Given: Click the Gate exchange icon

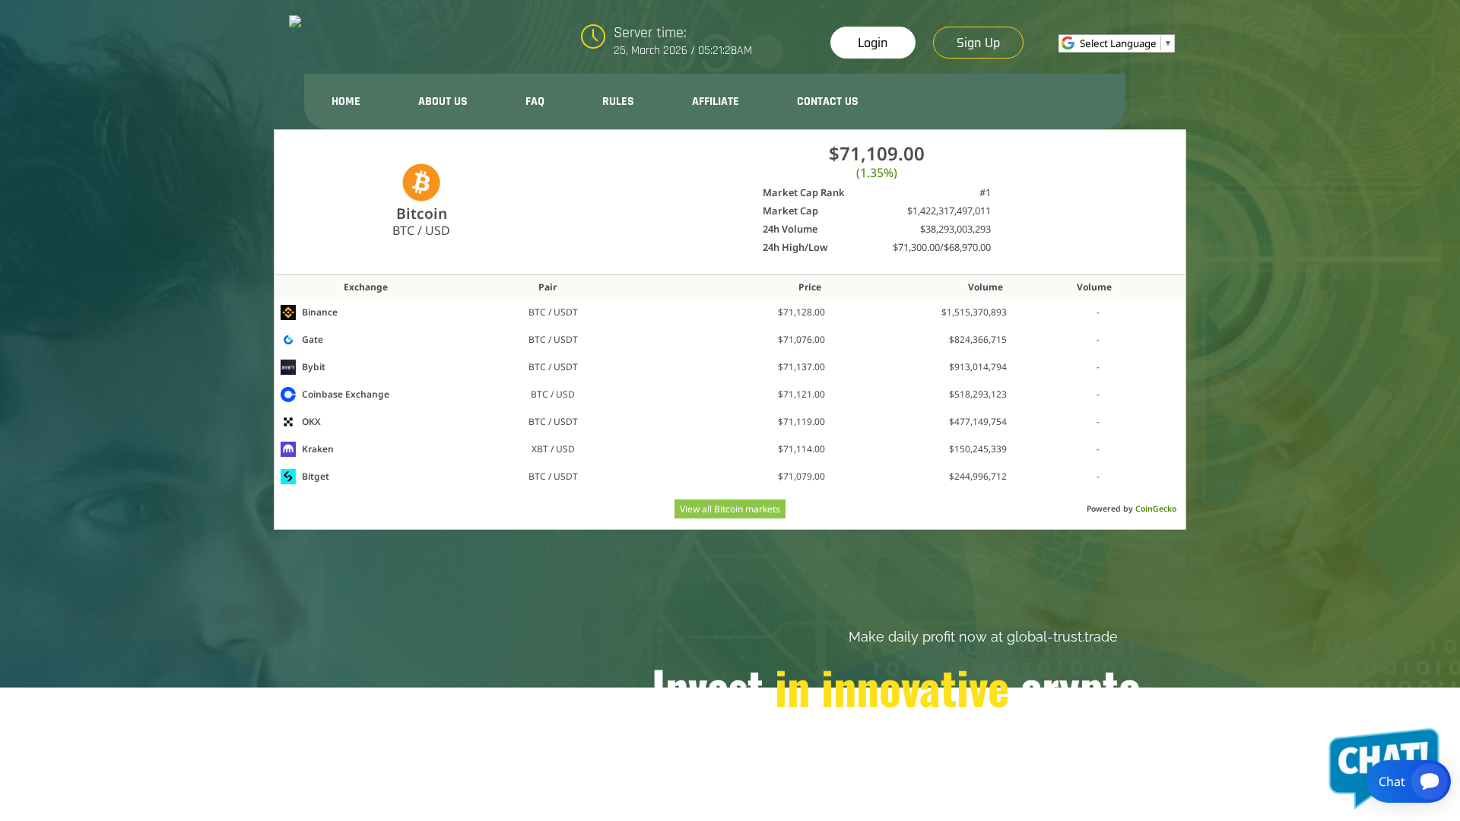Looking at the screenshot, I should [288, 339].
